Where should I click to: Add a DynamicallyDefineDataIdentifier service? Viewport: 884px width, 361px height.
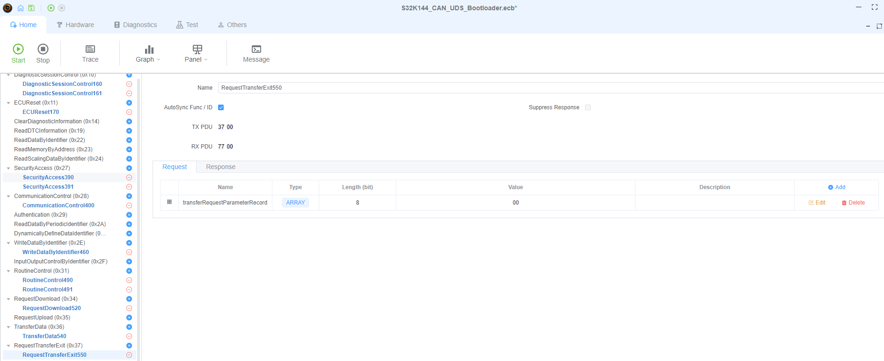pos(129,234)
